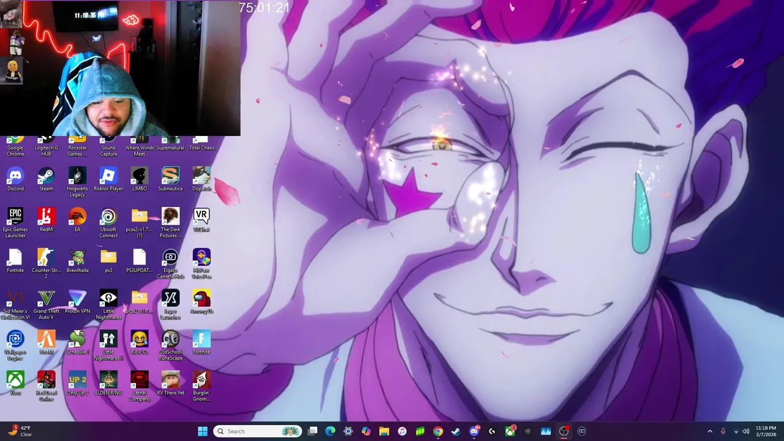
Task: Switch to Steam via the taskbar
Action: click(x=456, y=431)
